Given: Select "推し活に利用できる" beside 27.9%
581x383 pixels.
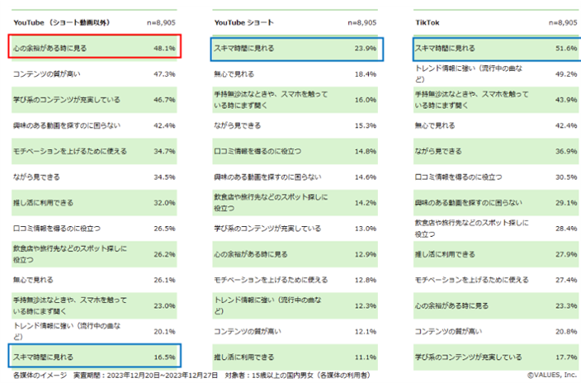Looking at the screenshot, I should (x=445, y=254).
